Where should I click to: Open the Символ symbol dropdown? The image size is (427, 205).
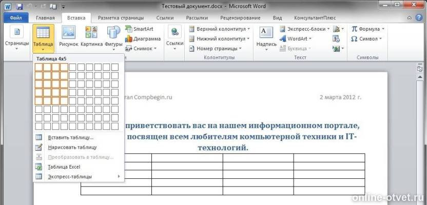click(366, 38)
